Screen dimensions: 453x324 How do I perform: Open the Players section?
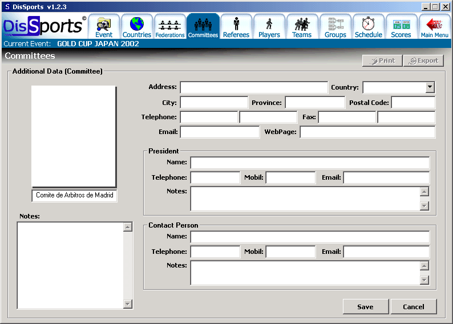pos(269,27)
